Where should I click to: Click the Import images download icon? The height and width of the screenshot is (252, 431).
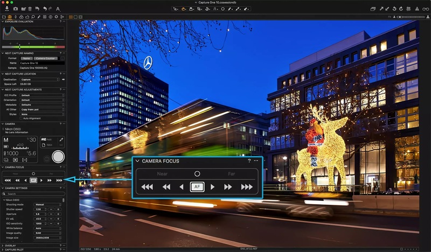click(6, 9)
